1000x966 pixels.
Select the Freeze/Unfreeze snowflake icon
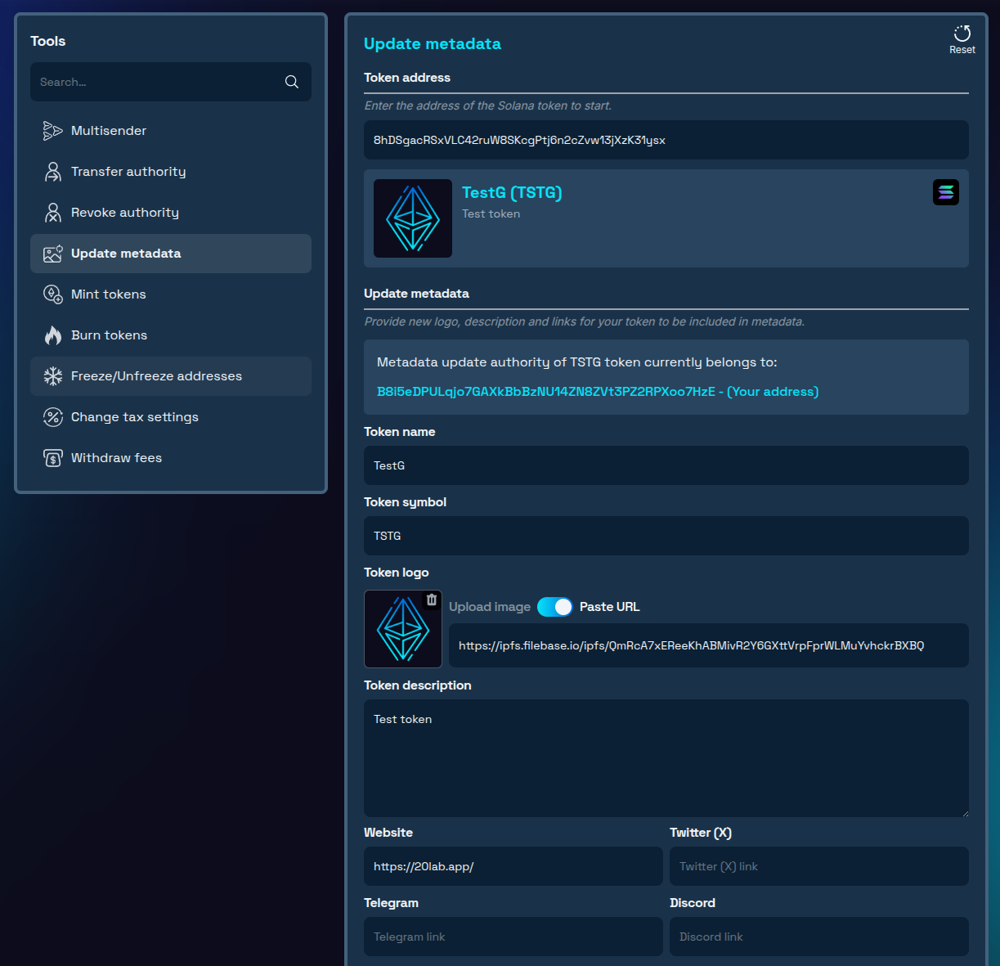[x=52, y=375]
